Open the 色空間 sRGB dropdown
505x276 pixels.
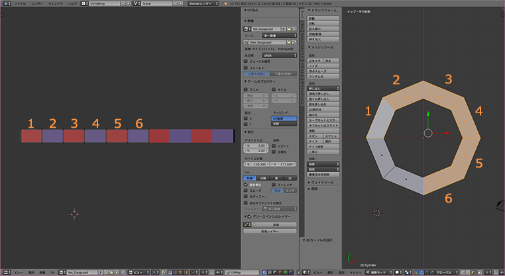click(279, 56)
